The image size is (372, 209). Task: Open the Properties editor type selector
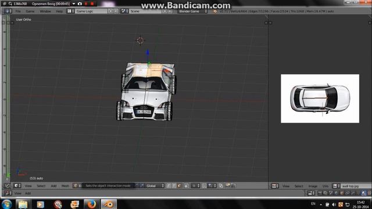(311, 193)
